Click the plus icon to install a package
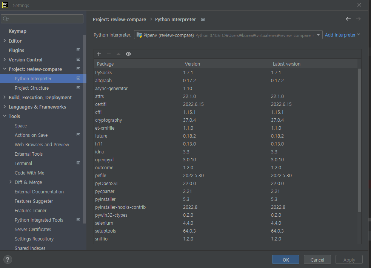Screen dimensions: 371x268 (x=99, y=54)
